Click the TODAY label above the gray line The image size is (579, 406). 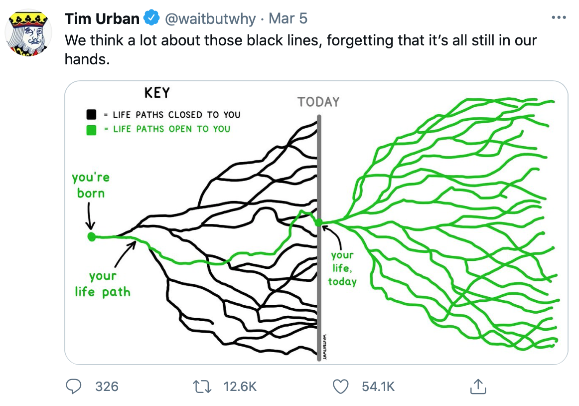318,102
